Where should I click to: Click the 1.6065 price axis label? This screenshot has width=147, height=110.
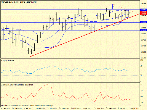coord(143,4)
